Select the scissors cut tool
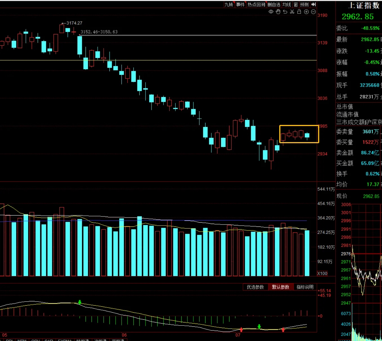 coord(292,12)
